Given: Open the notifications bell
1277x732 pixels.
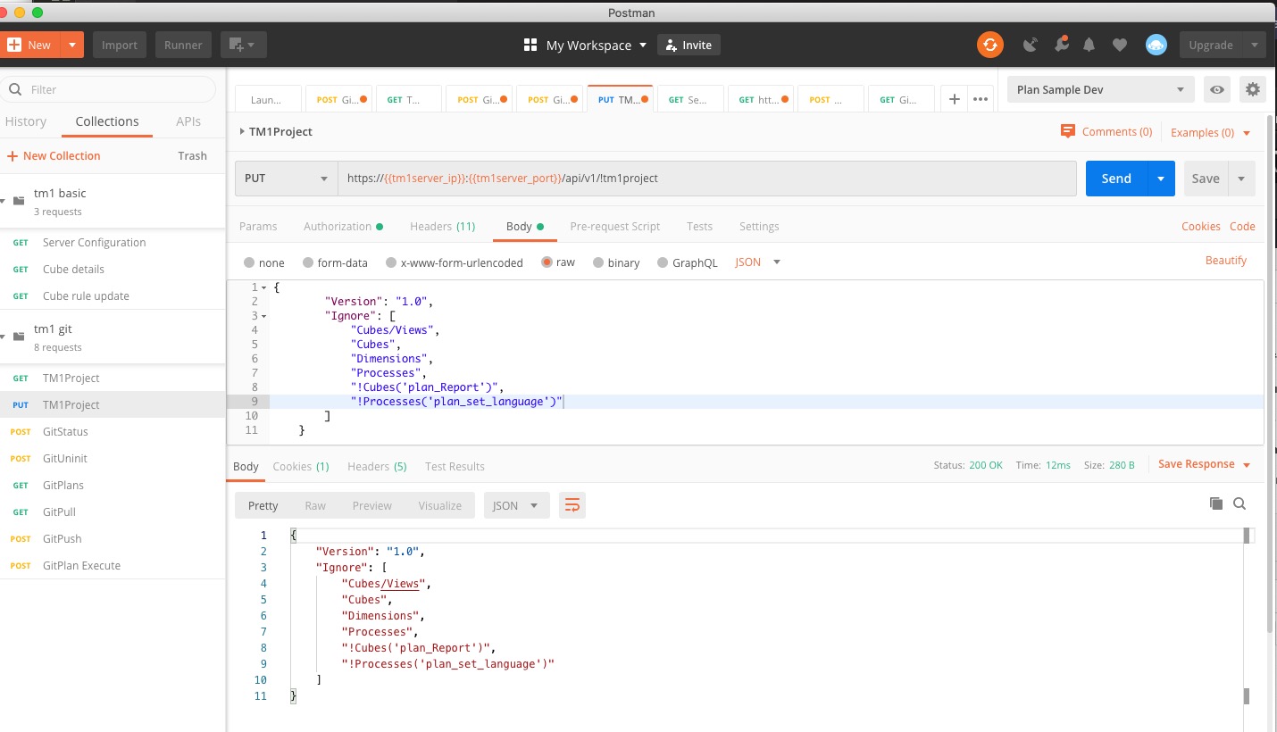Looking at the screenshot, I should pos(1089,45).
